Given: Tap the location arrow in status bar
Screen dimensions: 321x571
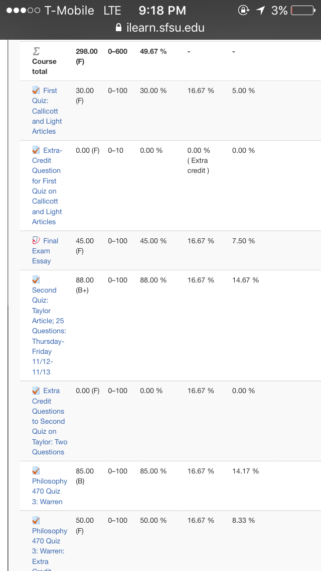Looking at the screenshot, I should 260,10.
